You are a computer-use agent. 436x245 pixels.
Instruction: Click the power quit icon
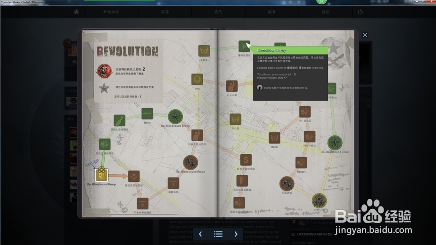360,12
